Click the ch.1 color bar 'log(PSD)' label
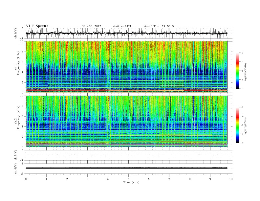260x201 pixels. [246, 72]
